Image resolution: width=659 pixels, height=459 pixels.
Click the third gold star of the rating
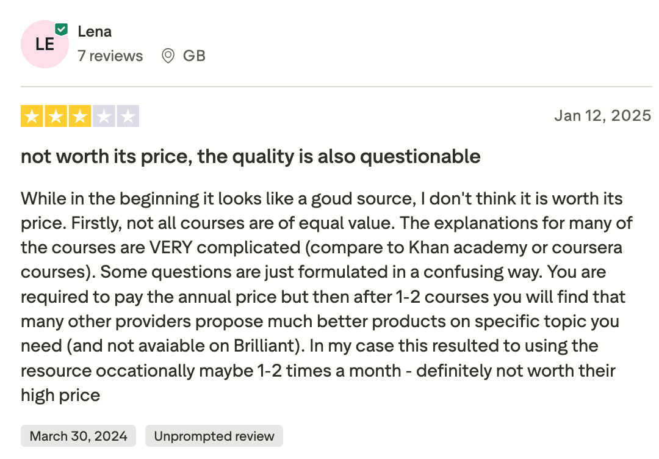click(x=80, y=115)
